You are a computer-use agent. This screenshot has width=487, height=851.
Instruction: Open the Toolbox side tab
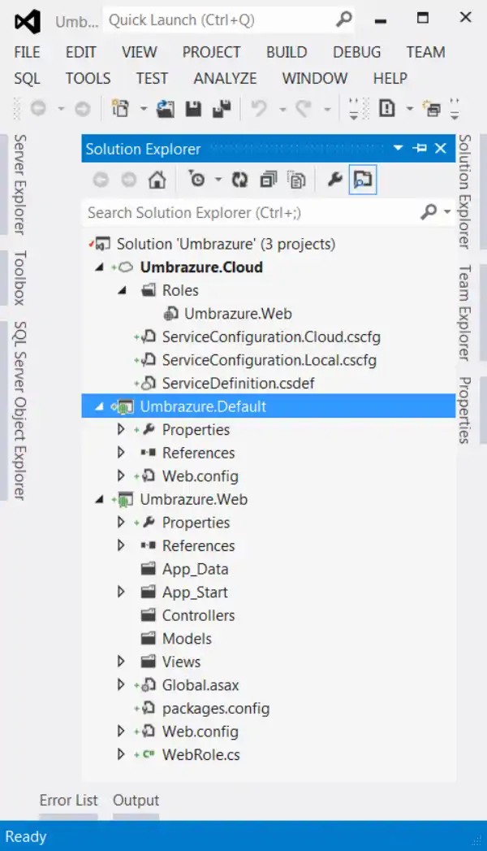point(19,278)
